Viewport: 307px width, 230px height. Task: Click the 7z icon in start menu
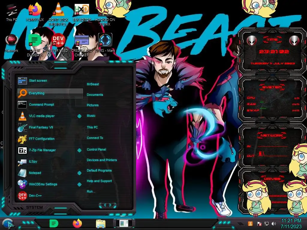(22, 150)
